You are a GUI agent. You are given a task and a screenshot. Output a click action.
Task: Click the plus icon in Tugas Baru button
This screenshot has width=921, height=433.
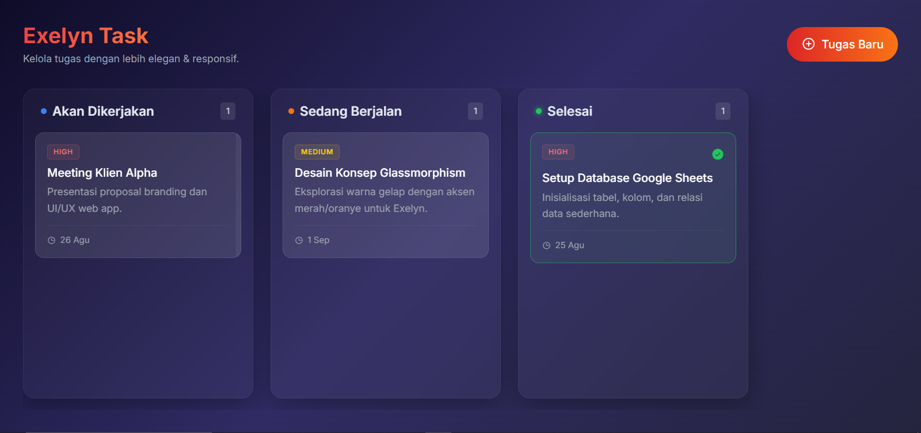click(x=809, y=44)
